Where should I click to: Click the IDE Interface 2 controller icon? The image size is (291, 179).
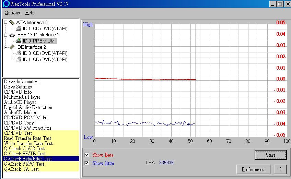[12, 47]
